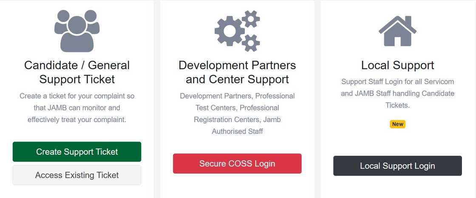Open the Local Support Login button
Image resolution: width=476 pixels, height=198 pixels.
pos(397,166)
